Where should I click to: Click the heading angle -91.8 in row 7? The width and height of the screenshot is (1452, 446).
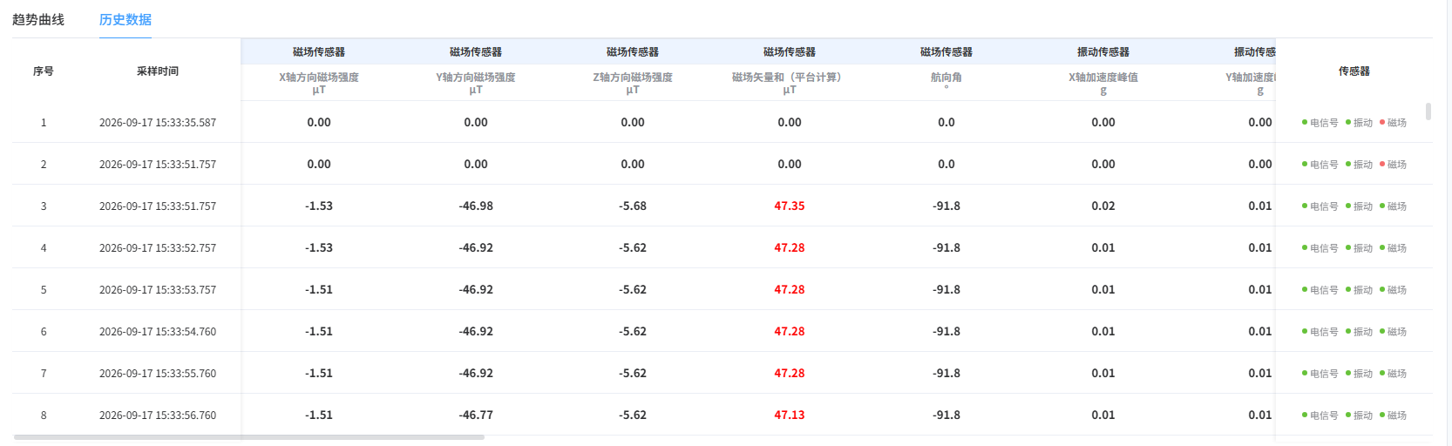pos(947,374)
